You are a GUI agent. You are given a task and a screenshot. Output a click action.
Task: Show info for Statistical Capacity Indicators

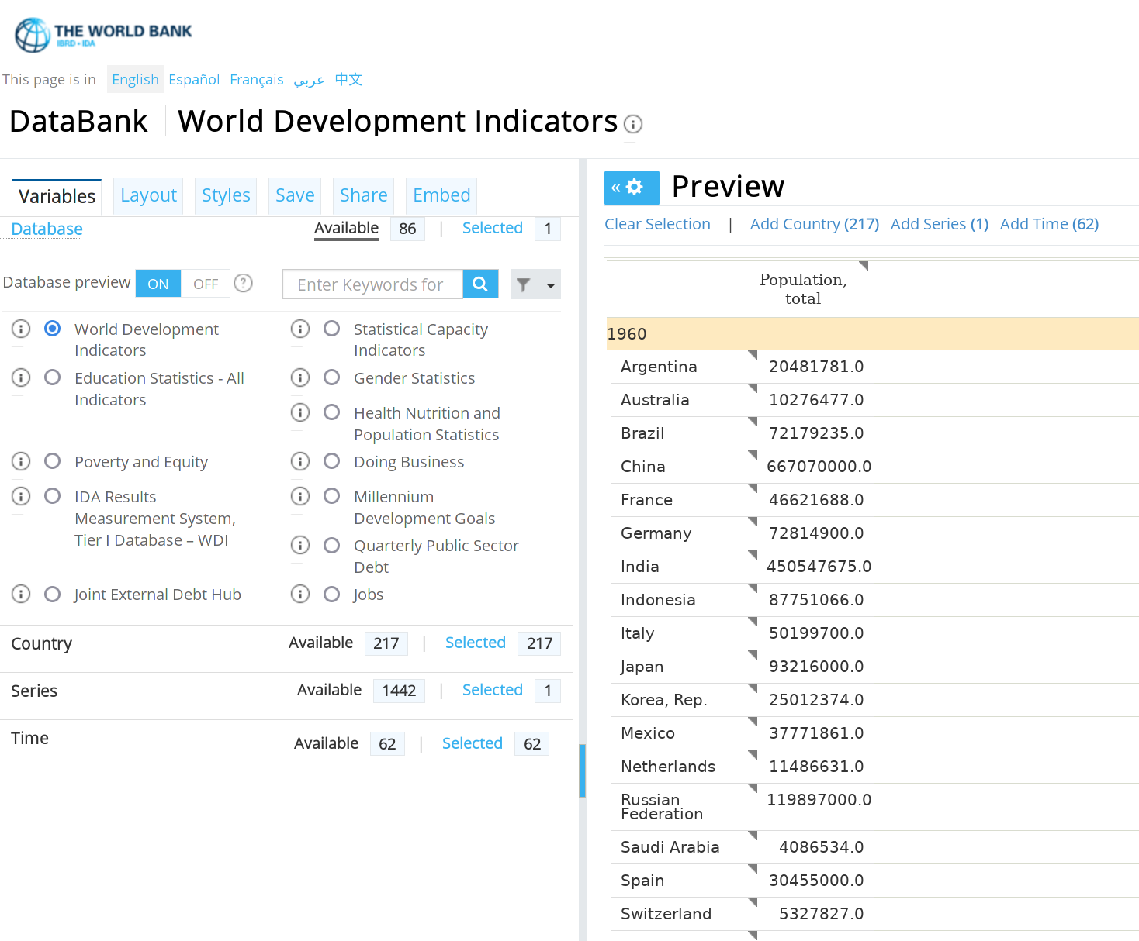click(300, 329)
